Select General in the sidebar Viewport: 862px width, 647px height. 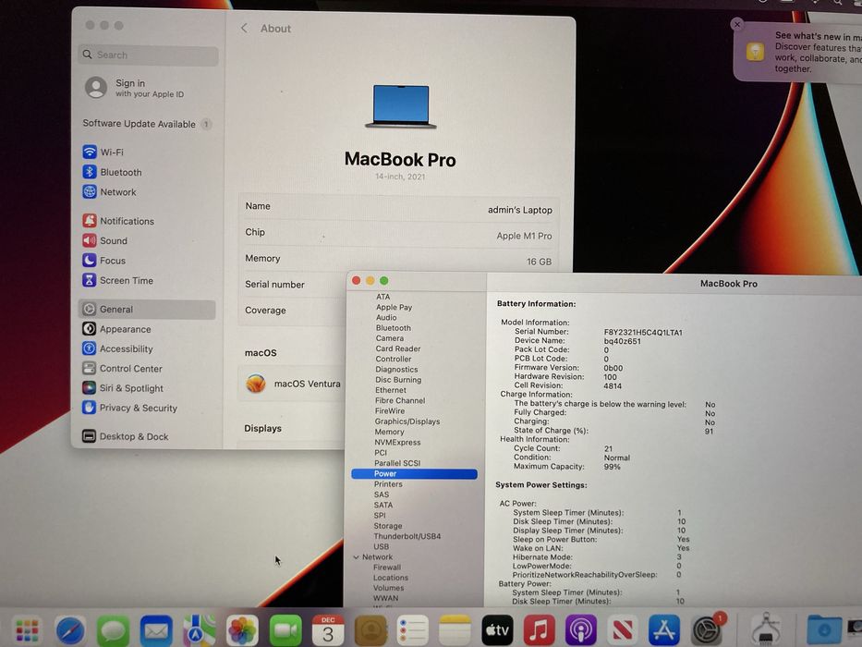(x=147, y=310)
